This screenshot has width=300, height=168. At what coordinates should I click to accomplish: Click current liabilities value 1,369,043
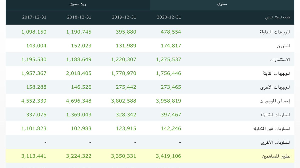tap(79, 115)
